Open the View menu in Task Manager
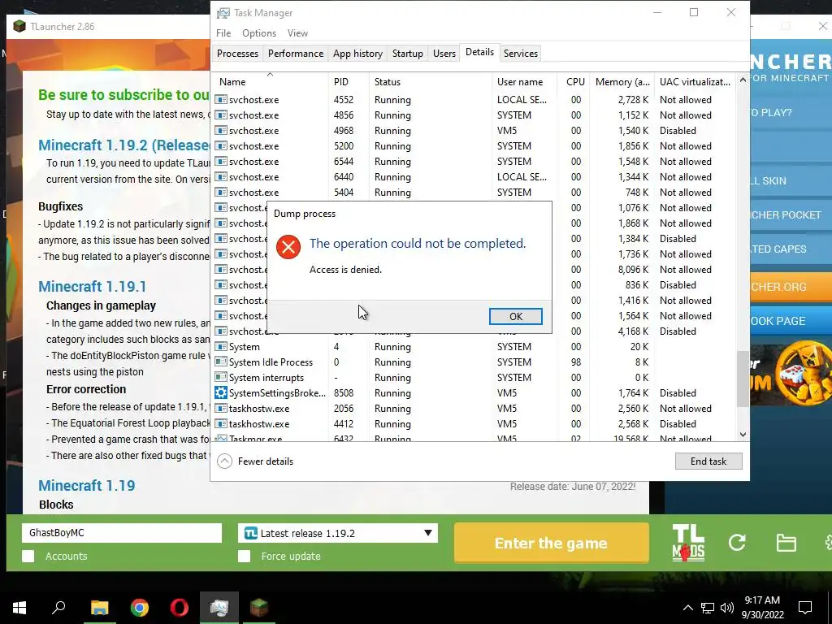832x624 pixels. pyautogui.click(x=297, y=32)
